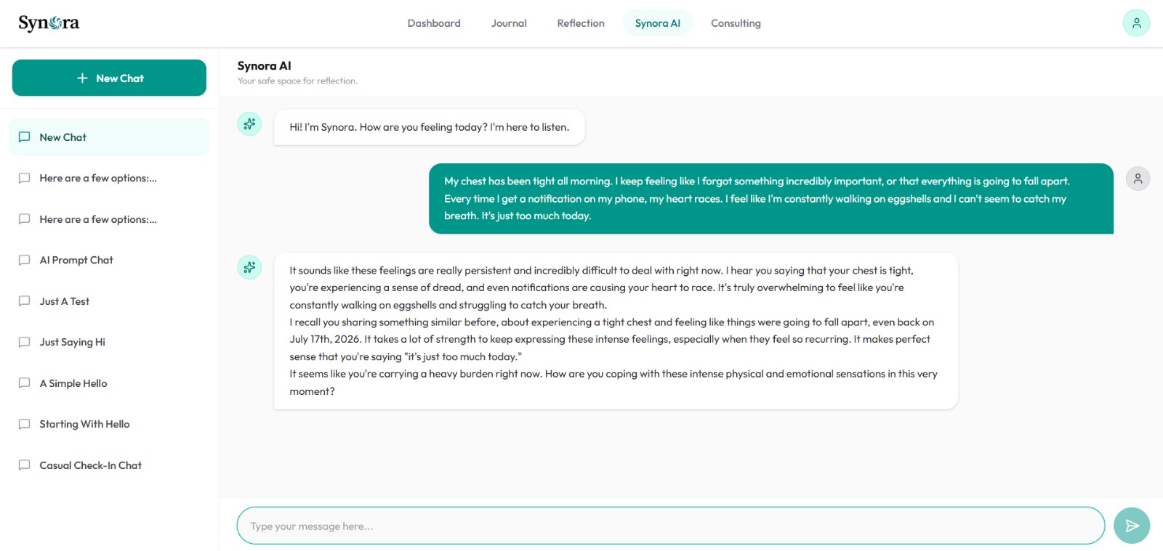Click the sparkle avatar beside greeting message

coord(249,124)
